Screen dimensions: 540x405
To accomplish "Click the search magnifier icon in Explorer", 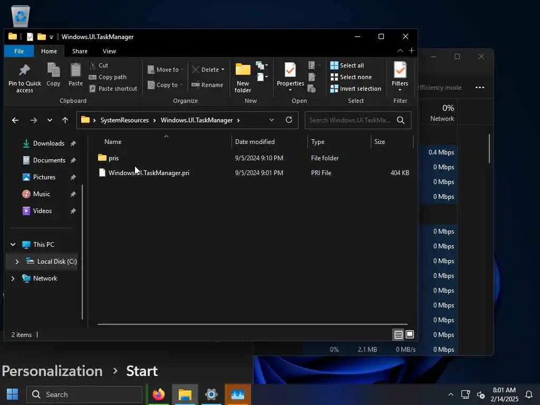I will (401, 120).
